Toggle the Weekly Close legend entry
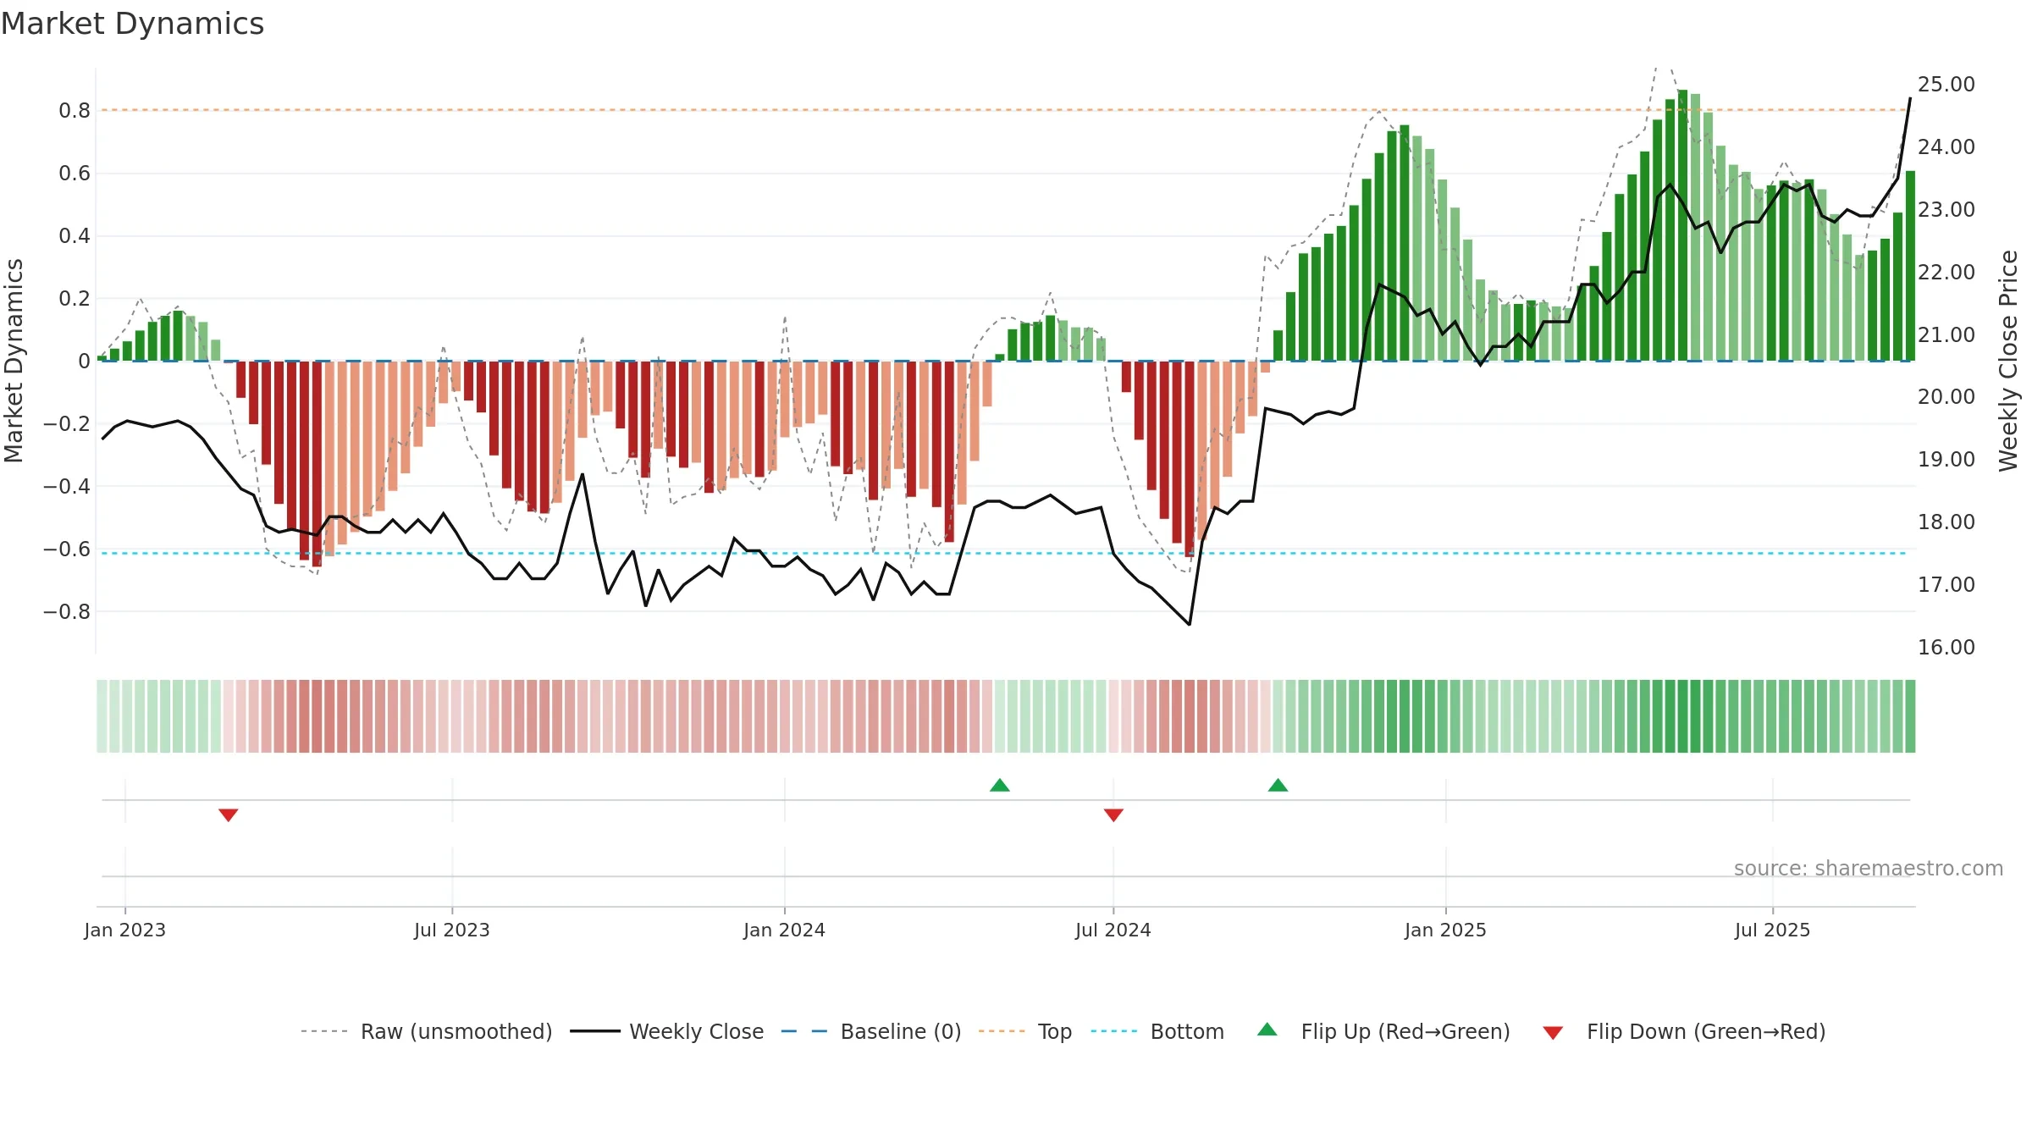Viewport: 2032px width, 1143px height. 666,1031
